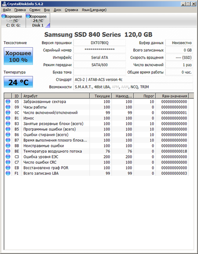This screenshot has height=254, width=198.
Task: Click the Хорошее 100 % health status button
Action: point(18,56)
